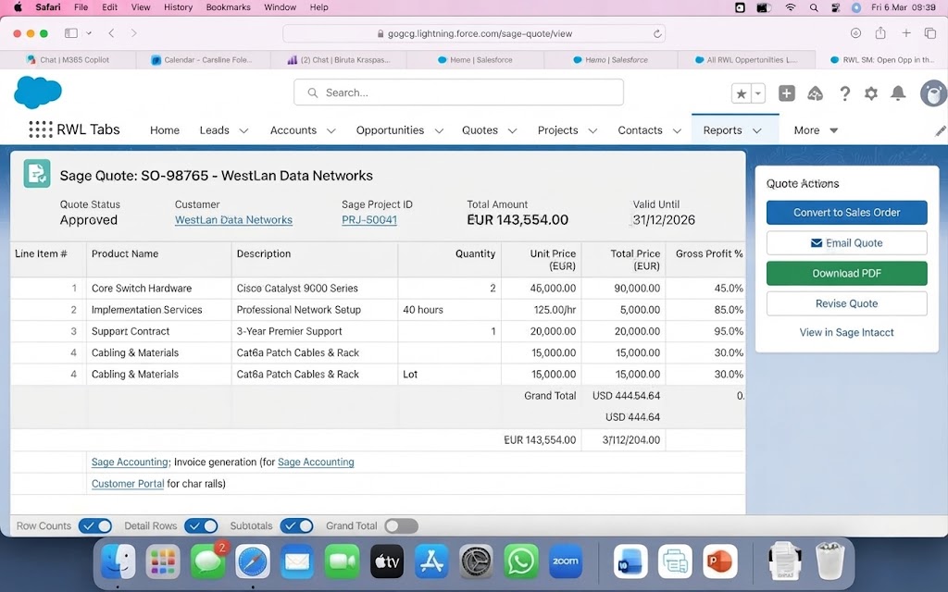
Task: Click View in Sage Intacct link
Action: [x=846, y=332]
